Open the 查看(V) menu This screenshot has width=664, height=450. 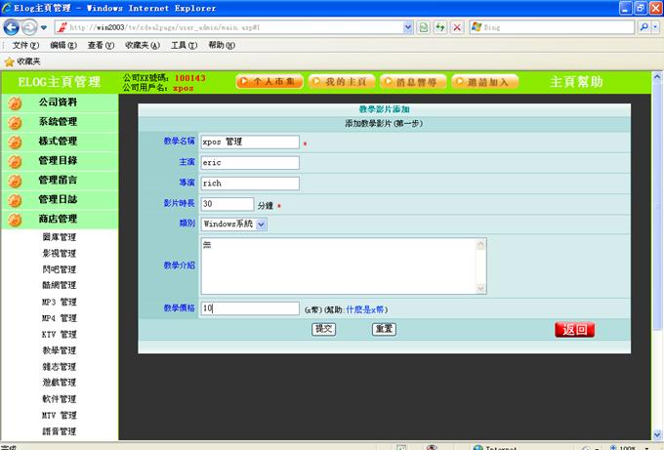click(x=104, y=45)
